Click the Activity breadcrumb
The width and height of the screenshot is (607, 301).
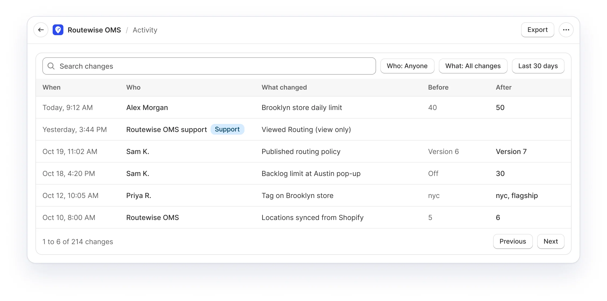[x=145, y=30]
